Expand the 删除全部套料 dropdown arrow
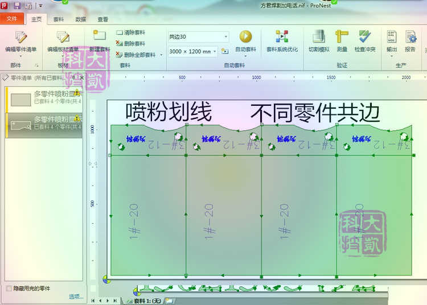 [x=161, y=55]
